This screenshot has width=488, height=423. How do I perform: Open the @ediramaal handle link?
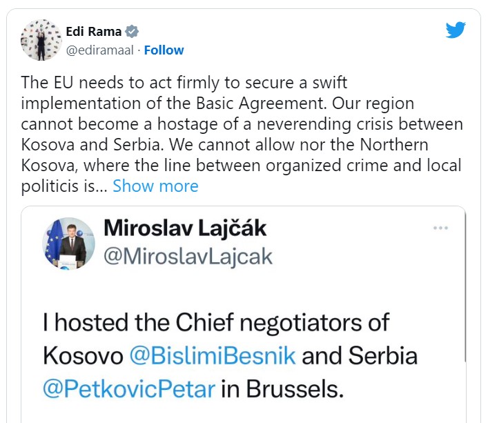tap(99, 50)
